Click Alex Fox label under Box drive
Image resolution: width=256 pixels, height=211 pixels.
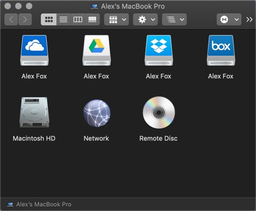tap(221, 76)
